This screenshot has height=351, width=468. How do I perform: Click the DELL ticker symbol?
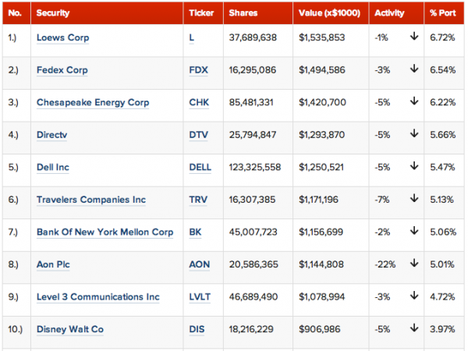(x=200, y=168)
